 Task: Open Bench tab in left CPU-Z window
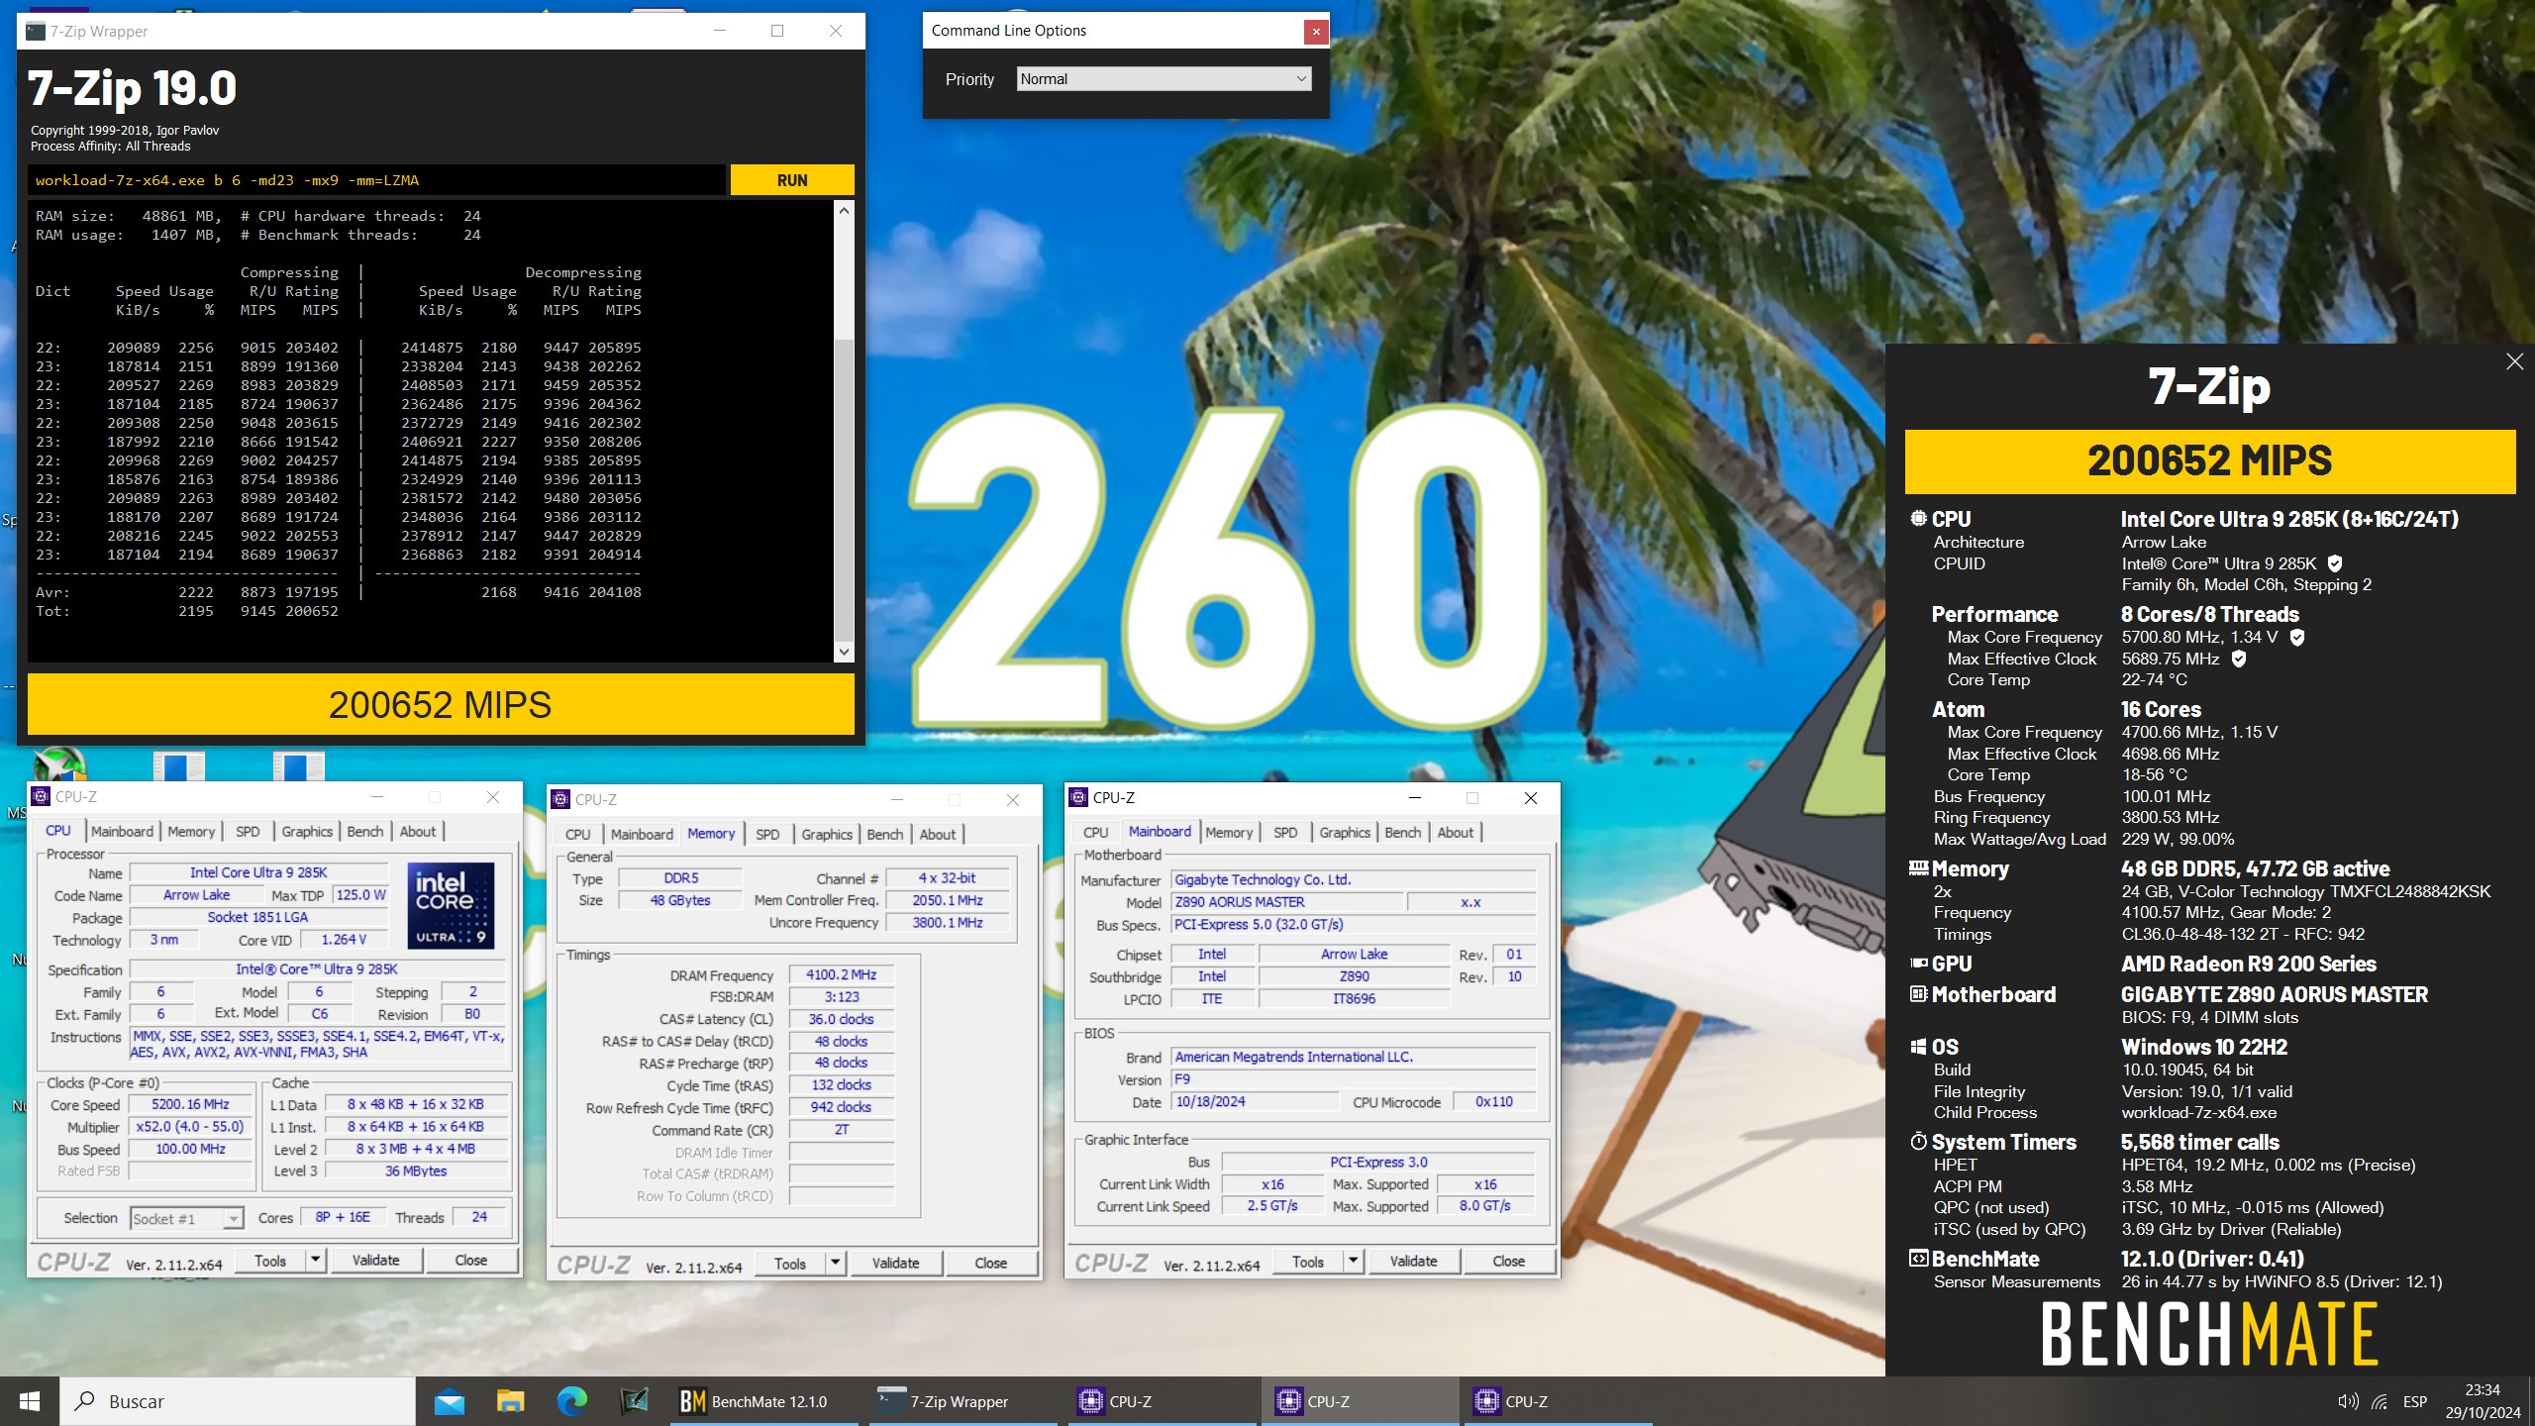(364, 832)
